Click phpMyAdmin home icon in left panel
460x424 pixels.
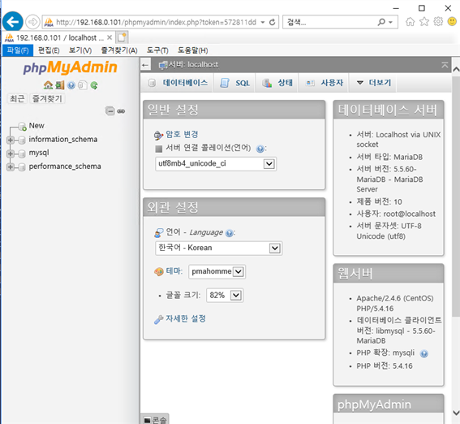pos(48,85)
